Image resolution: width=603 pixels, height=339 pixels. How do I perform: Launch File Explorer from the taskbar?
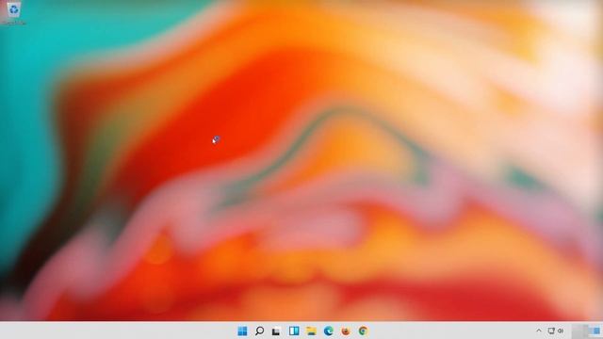pyautogui.click(x=311, y=331)
